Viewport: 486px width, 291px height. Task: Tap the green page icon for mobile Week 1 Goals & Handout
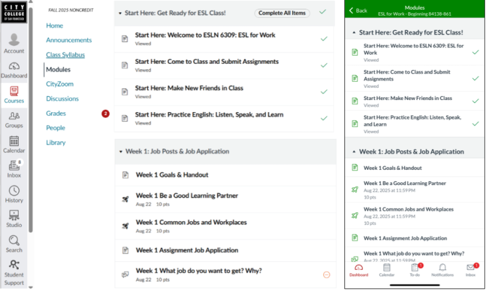point(355,167)
